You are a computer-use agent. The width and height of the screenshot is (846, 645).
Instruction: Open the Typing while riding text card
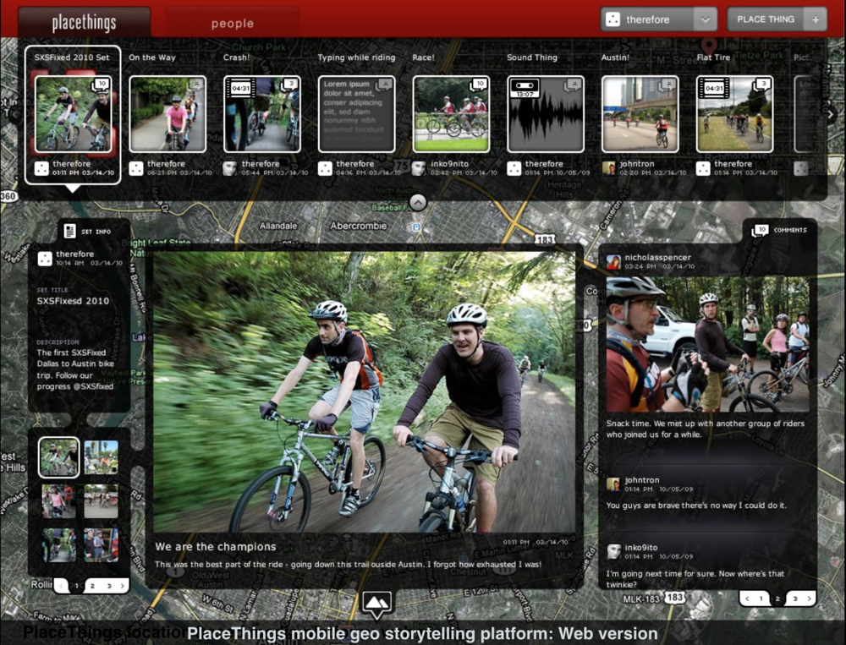pos(357,114)
